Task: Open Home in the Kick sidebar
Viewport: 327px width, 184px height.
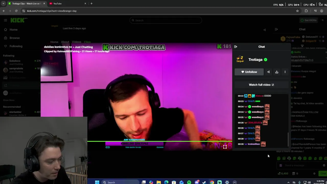Action: point(11,30)
